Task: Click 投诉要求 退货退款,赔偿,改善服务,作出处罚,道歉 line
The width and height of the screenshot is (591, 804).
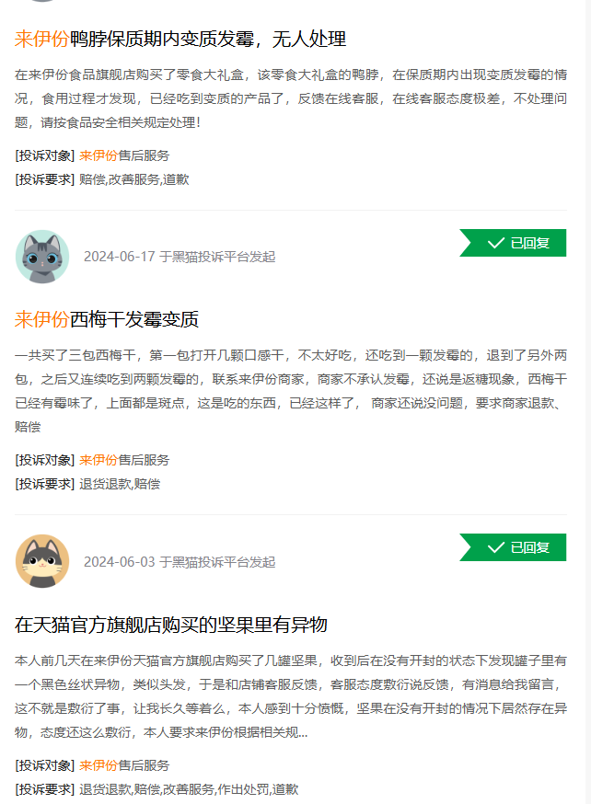Action: click(x=156, y=789)
